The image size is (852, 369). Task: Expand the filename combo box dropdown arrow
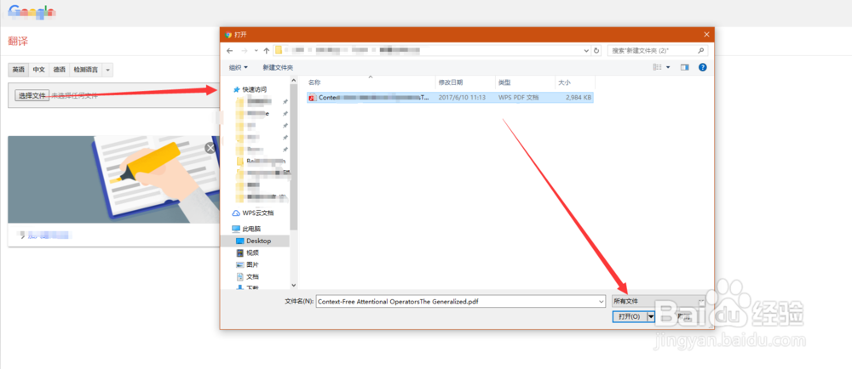601,301
